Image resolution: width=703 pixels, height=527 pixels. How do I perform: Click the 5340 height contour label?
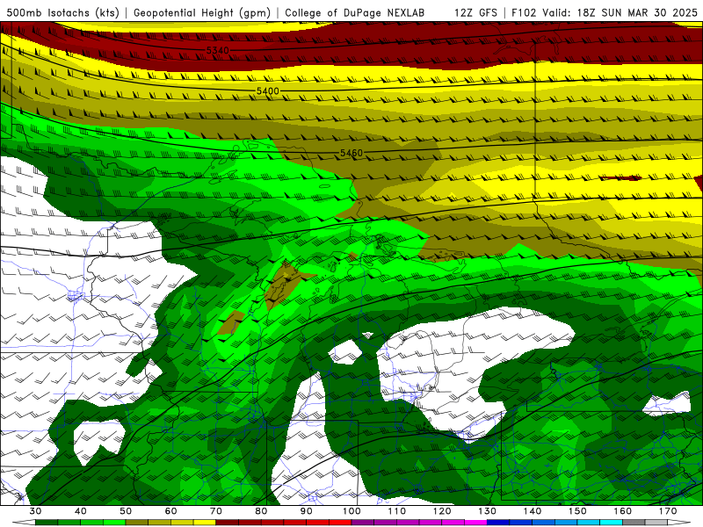pyautogui.click(x=217, y=50)
